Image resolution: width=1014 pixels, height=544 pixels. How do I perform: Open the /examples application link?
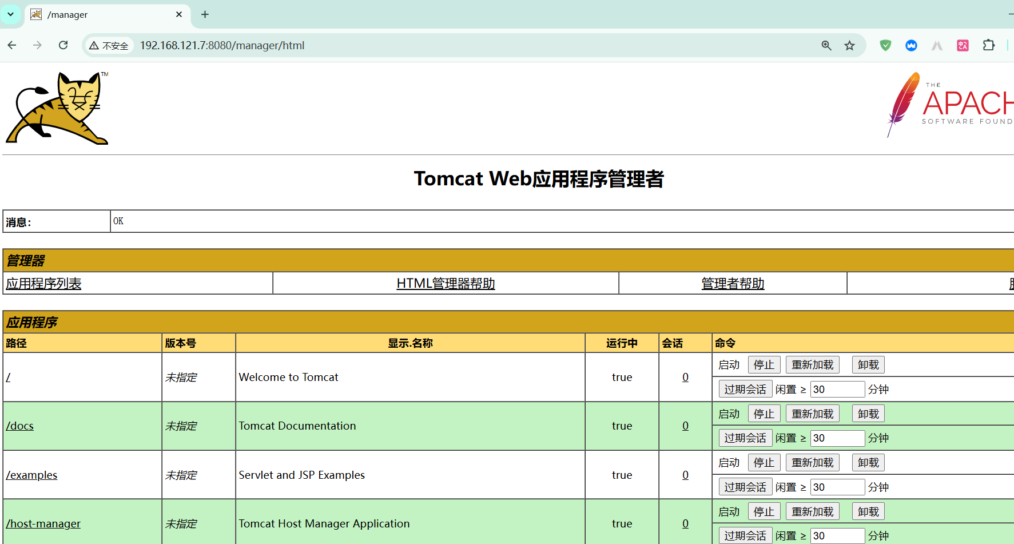pyautogui.click(x=31, y=475)
